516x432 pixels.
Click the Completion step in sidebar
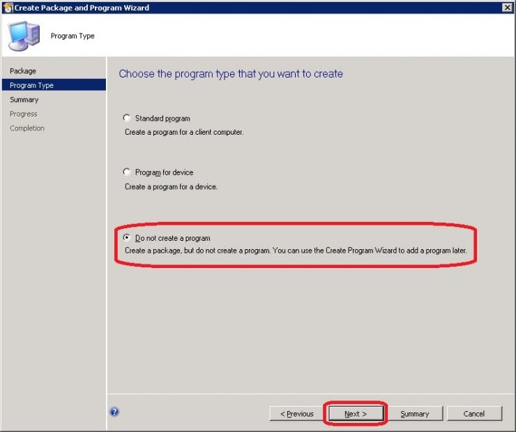(x=27, y=128)
